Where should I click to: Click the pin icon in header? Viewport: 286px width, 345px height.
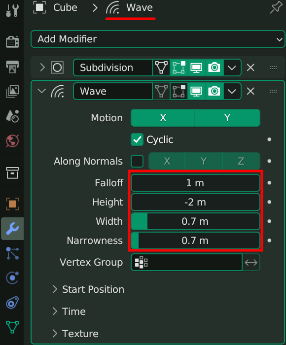pos(276,7)
